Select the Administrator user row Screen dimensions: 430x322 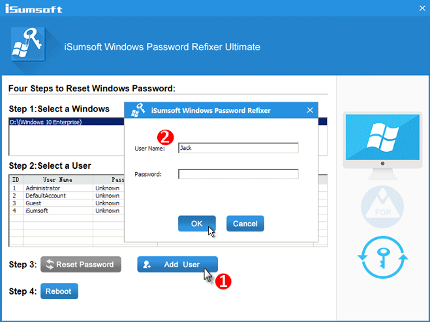click(67, 188)
